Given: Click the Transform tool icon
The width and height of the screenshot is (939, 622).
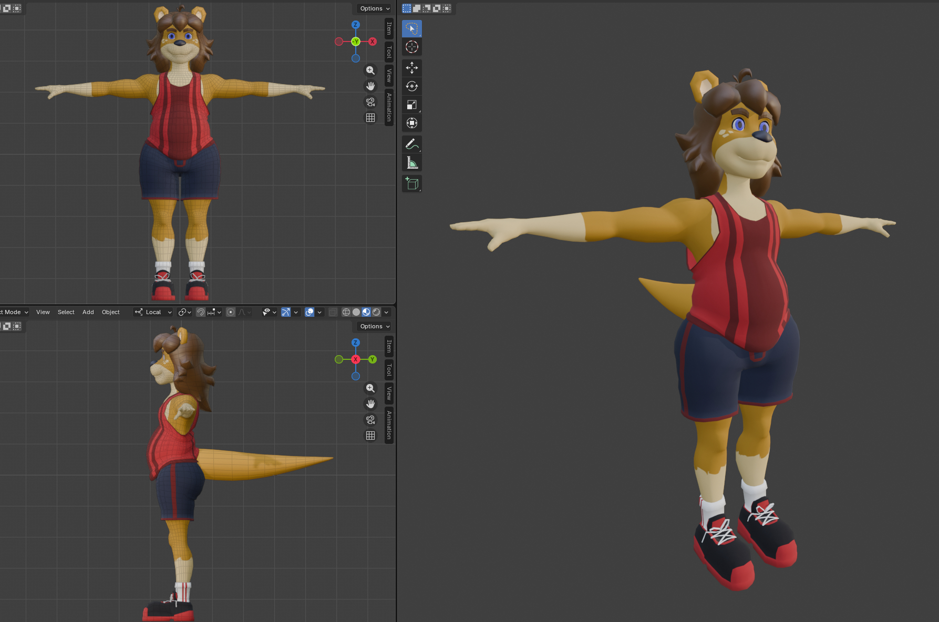Looking at the screenshot, I should pos(411,123).
